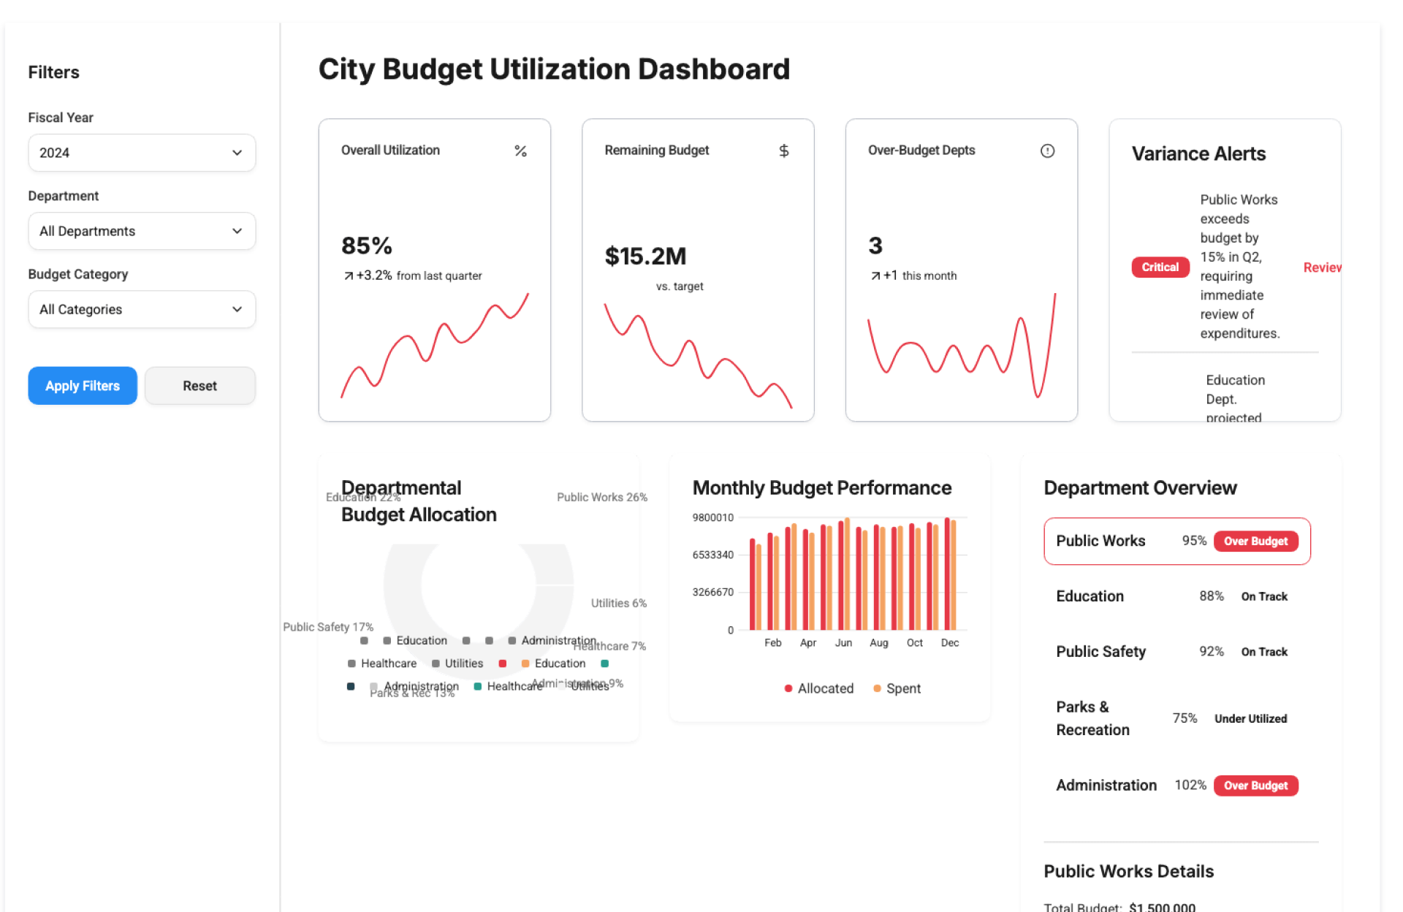Open the Review link in Variance Alerts
The image size is (1403, 912).
(x=1321, y=267)
